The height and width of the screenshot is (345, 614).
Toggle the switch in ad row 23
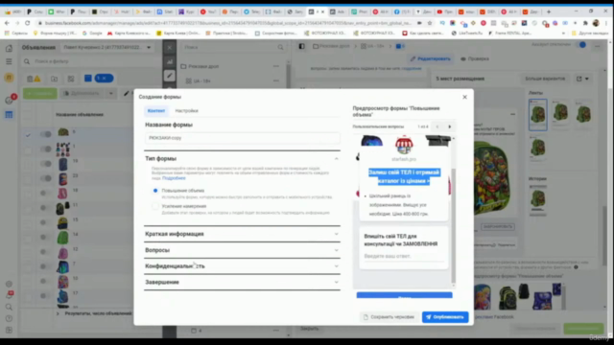pos(45,178)
